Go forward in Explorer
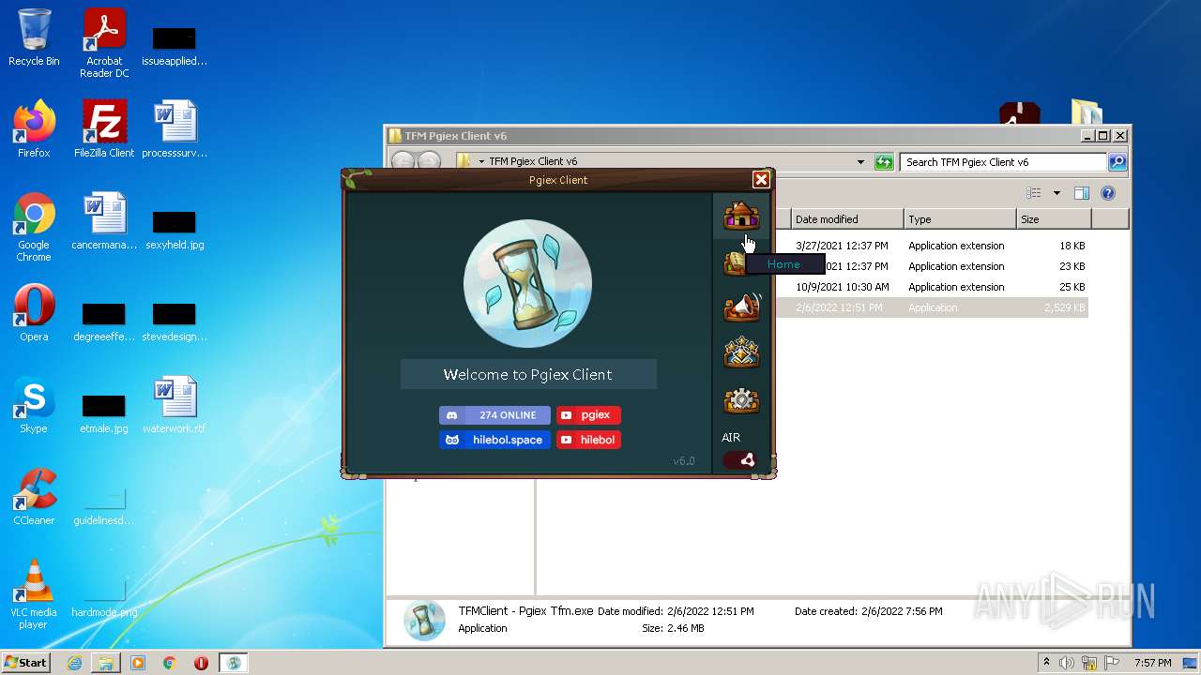Image resolution: width=1201 pixels, height=675 pixels. (x=429, y=162)
